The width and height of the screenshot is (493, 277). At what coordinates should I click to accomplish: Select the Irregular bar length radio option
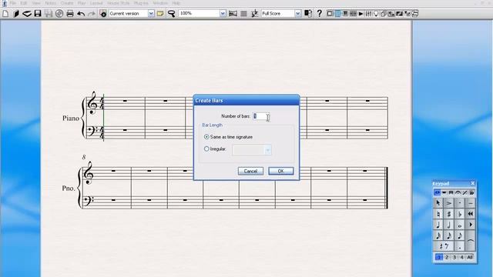206,149
